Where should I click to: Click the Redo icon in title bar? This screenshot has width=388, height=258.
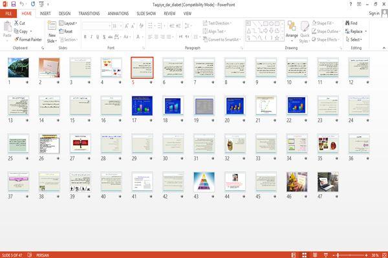(x=33, y=5)
